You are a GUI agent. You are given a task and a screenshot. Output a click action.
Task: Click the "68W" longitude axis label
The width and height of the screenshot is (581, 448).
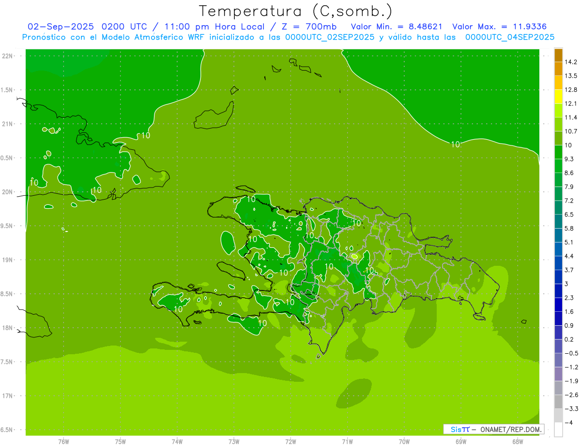(518, 441)
